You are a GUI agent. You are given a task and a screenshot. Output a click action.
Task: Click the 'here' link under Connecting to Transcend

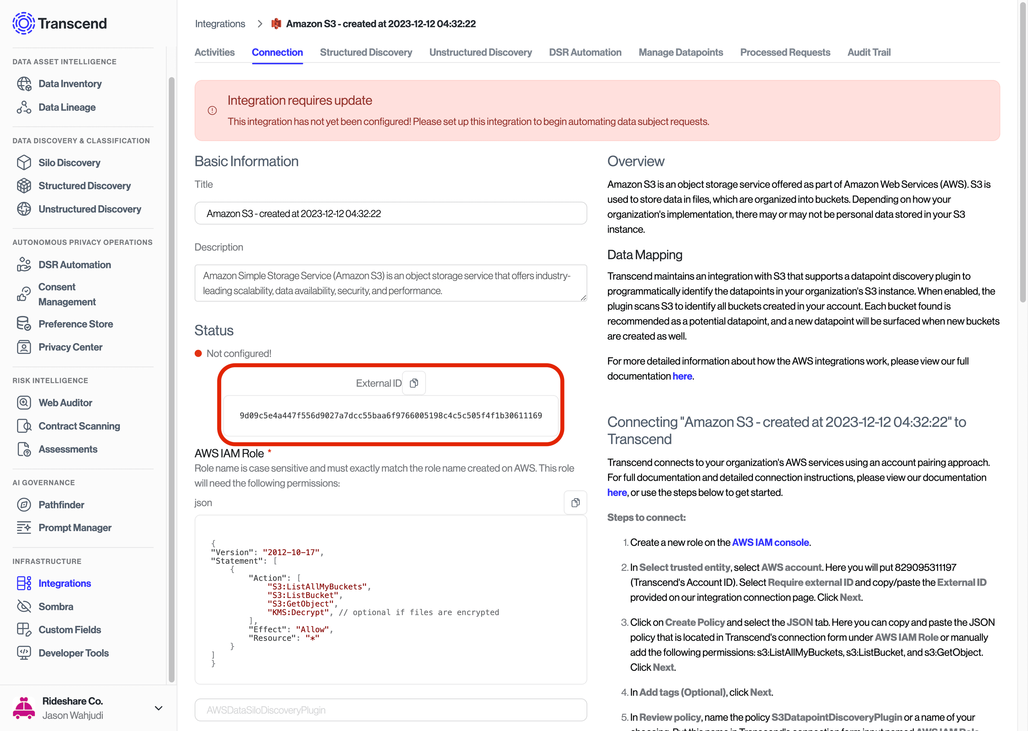pos(617,492)
